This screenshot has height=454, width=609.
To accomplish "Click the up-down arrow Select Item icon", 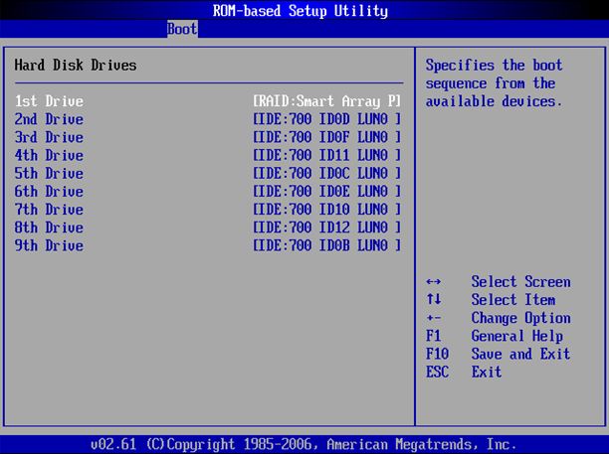I will tap(433, 300).
